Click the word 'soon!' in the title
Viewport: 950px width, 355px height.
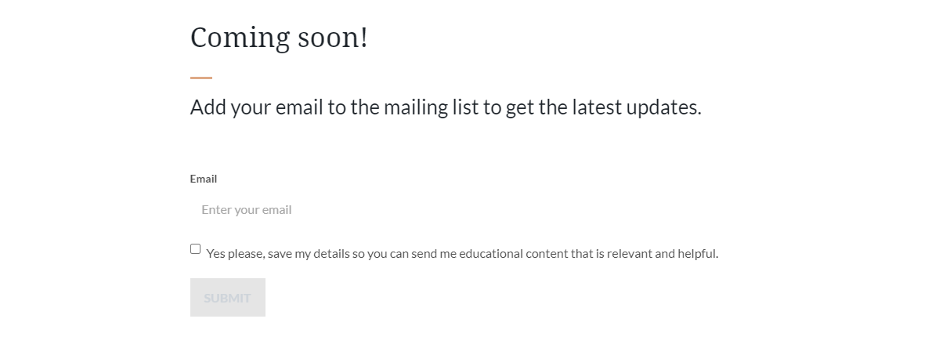[x=333, y=37]
